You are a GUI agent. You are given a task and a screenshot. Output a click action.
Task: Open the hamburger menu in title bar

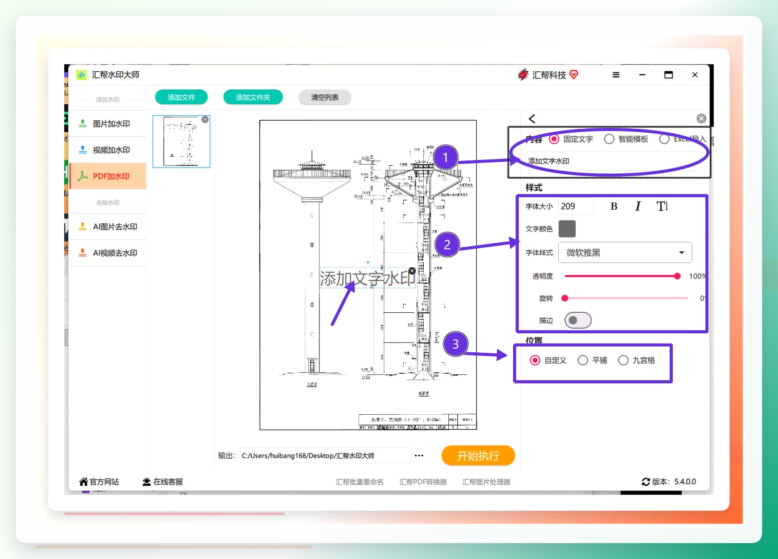[x=616, y=75]
